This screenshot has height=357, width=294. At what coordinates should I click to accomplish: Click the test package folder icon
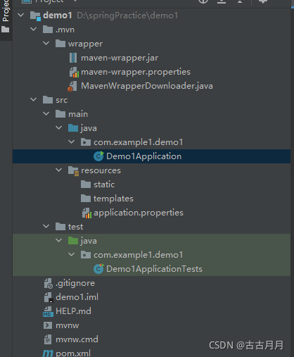pyautogui.click(x=86, y=255)
